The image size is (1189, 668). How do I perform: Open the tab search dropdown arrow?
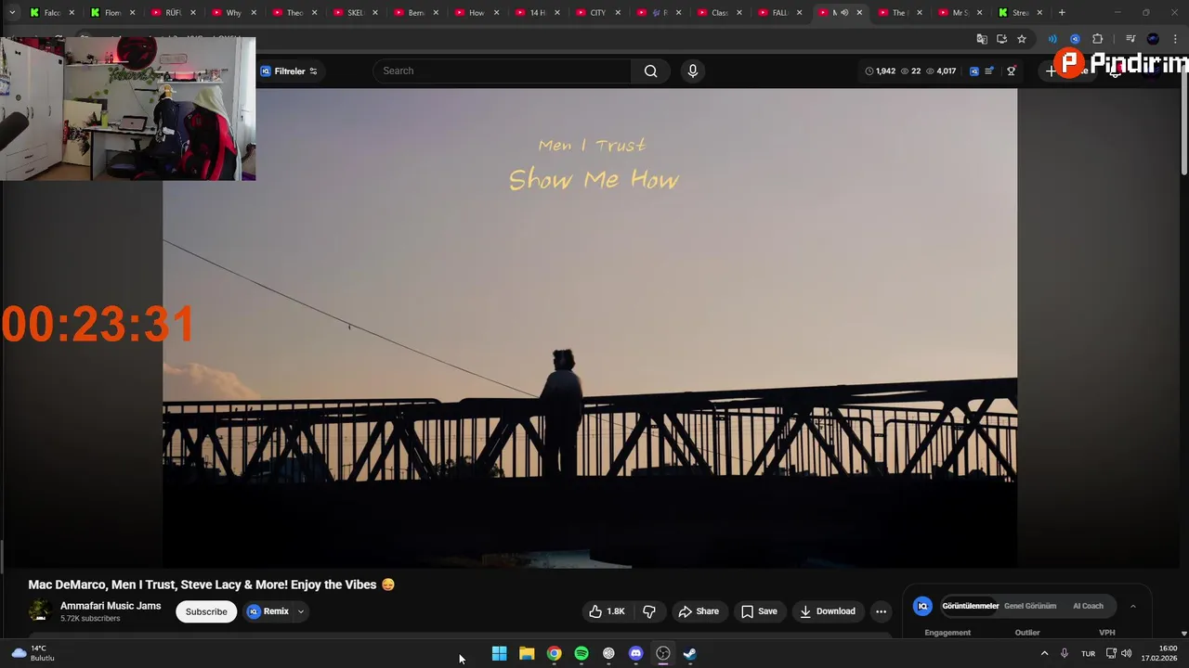coord(12,13)
